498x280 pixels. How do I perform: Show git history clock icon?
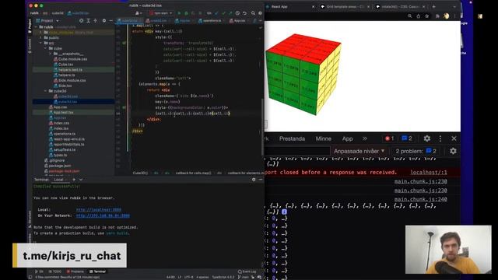pyautogui.click(x=237, y=13)
